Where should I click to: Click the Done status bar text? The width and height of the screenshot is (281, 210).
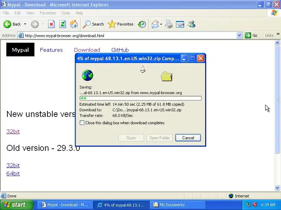(x=12, y=196)
